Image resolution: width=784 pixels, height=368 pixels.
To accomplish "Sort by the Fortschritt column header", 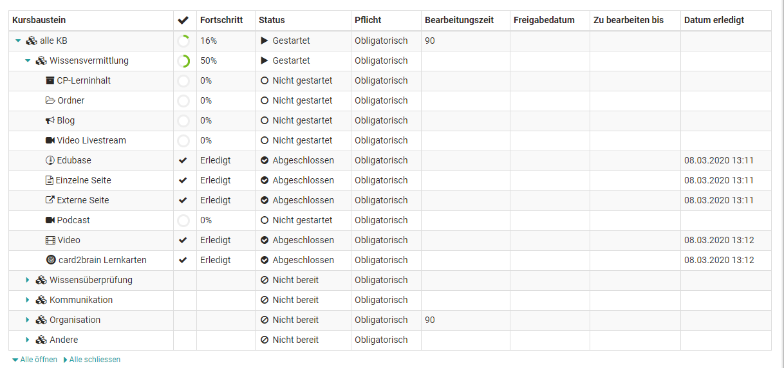I will [x=221, y=20].
